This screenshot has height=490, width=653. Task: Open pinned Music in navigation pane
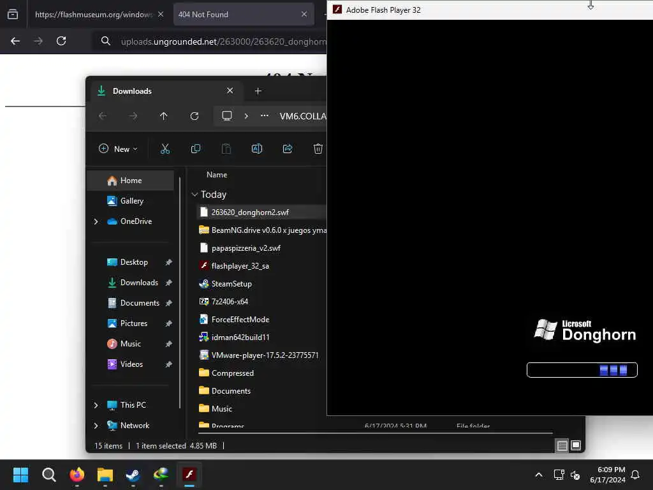(130, 344)
